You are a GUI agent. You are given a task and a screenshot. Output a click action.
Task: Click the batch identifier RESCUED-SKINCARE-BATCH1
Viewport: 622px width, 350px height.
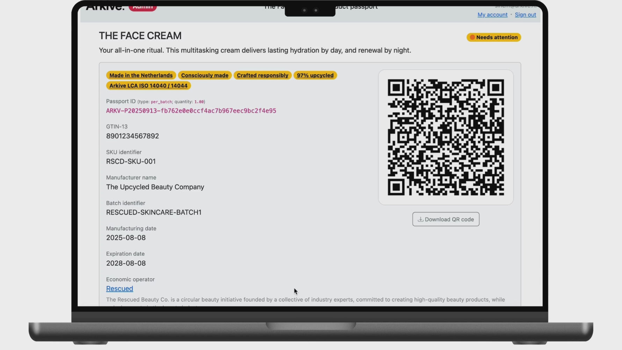[154, 212]
